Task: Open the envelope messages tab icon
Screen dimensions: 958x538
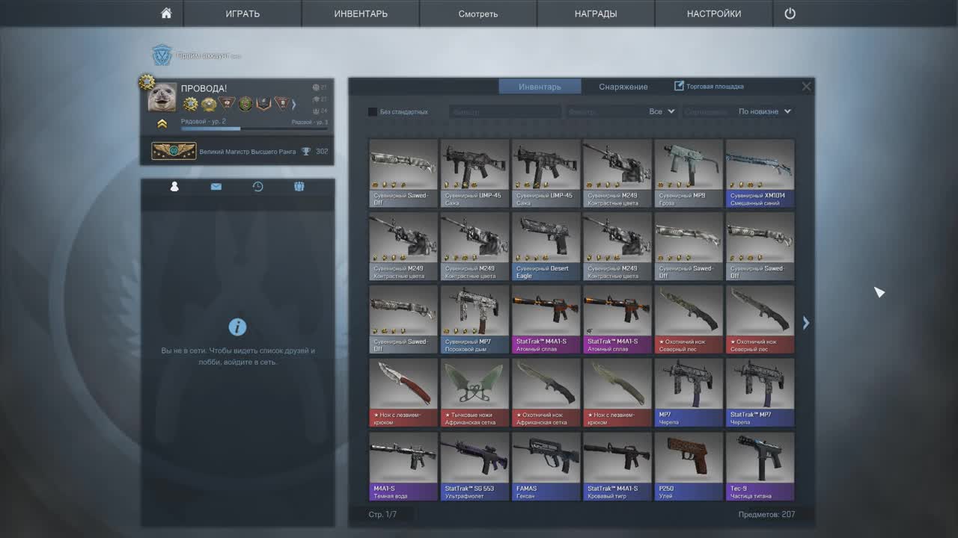Action: pos(216,187)
